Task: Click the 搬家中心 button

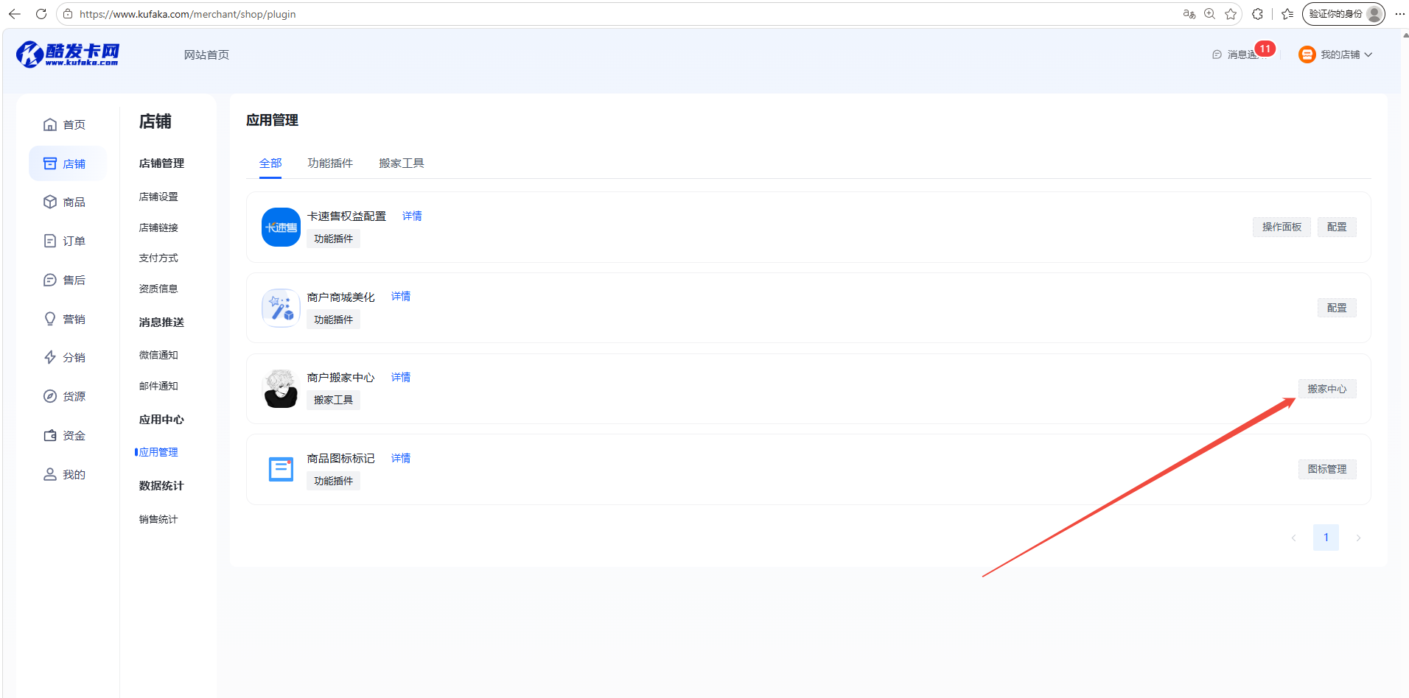Action: click(x=1327, y=389)
